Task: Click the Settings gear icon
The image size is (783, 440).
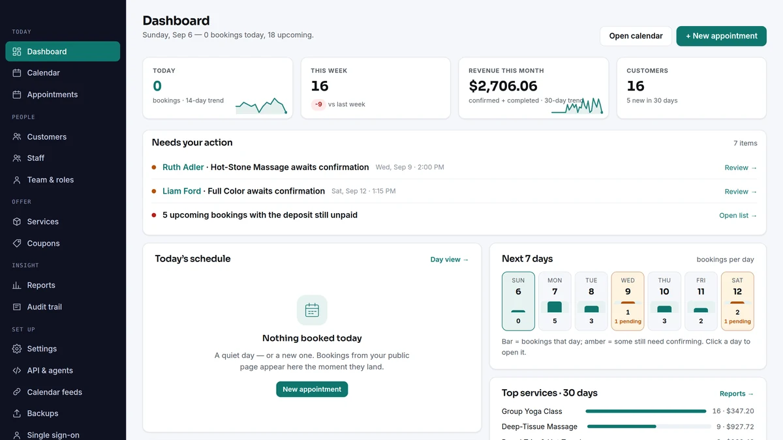Action: [x=17, y=349]
